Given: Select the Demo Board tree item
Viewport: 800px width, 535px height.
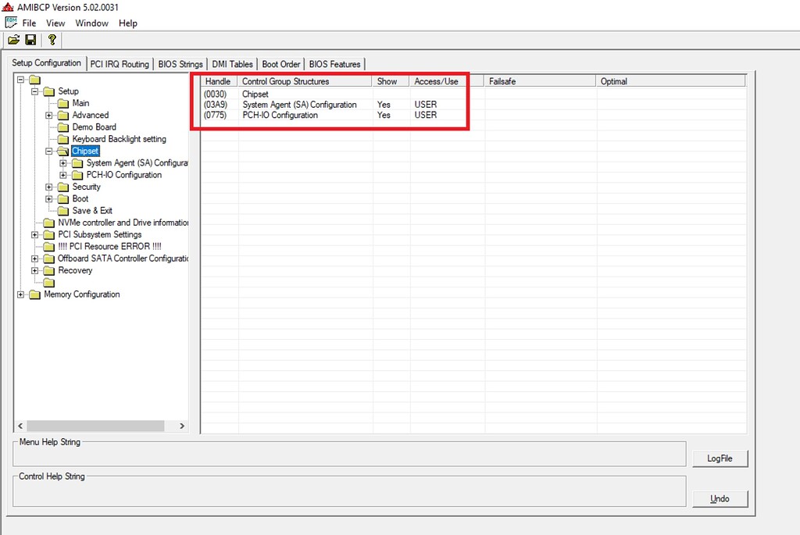Looking at the screenshot, I should tap(94, 127).
